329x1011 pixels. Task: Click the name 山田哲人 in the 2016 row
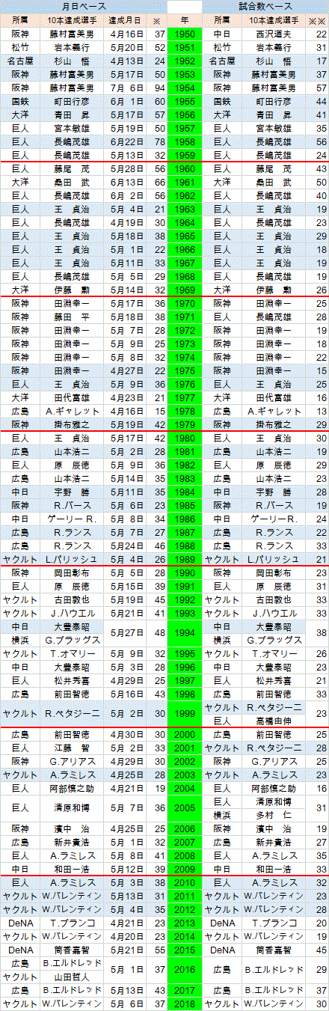point(72,977)
